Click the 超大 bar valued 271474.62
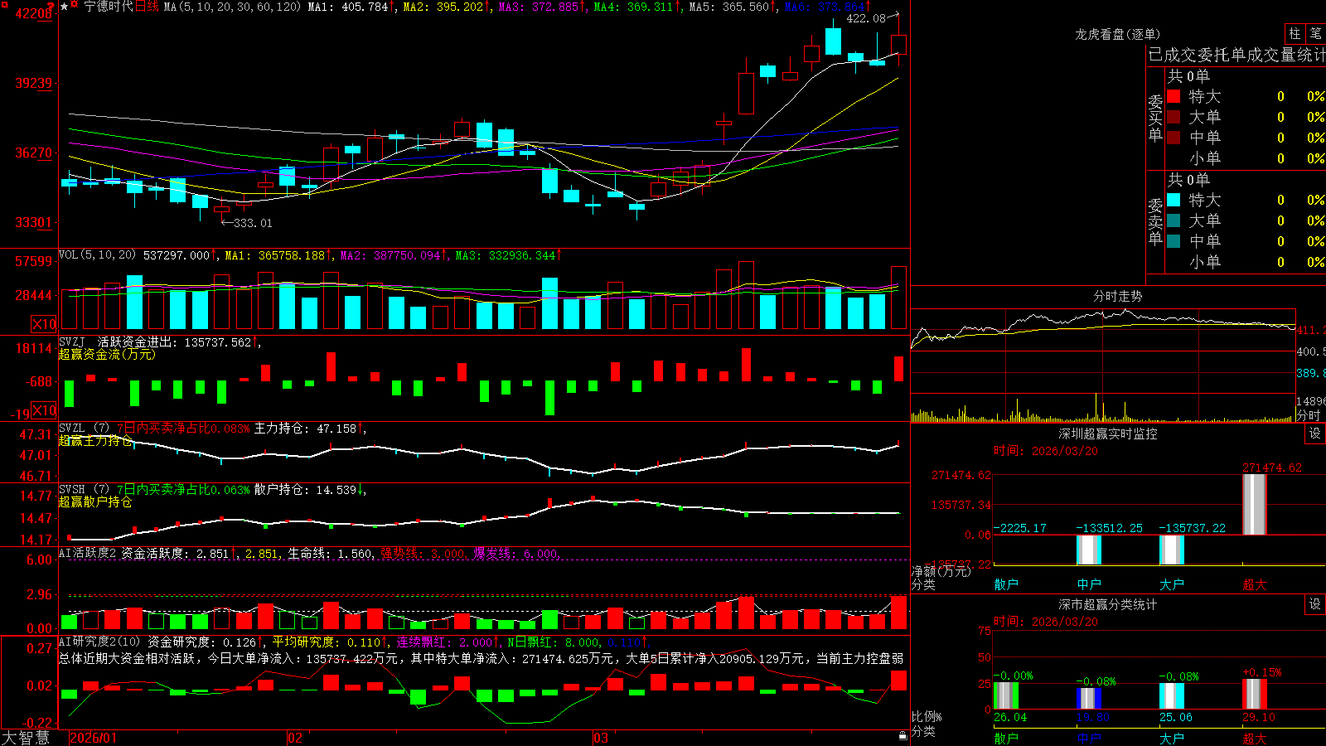 point(1255,504)
